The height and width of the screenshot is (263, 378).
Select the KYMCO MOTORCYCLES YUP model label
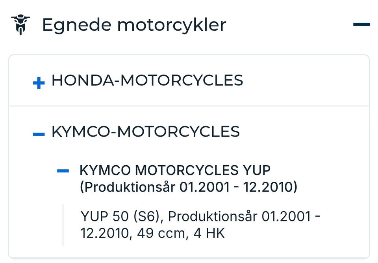point(175,170)
